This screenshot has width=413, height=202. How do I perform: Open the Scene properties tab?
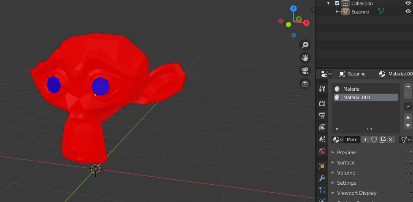(x=322, y=139)
